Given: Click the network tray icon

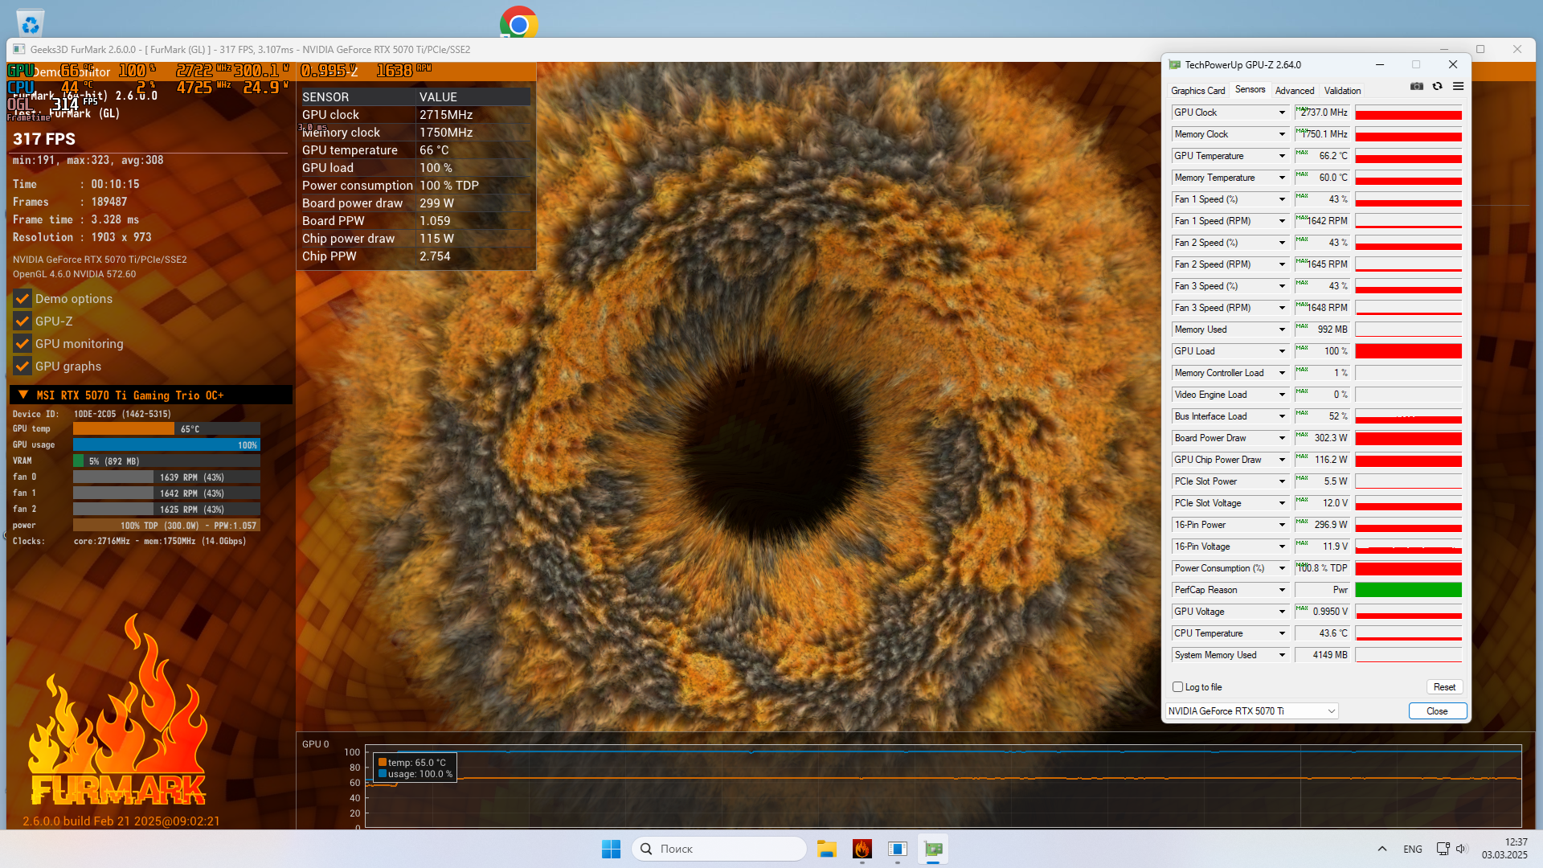Looking at the screenshot, I should [1443, 849].
